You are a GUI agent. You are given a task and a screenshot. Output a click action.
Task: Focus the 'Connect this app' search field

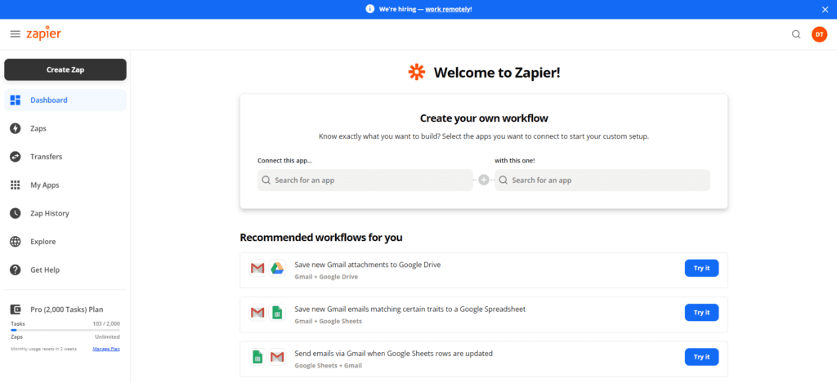365,180
